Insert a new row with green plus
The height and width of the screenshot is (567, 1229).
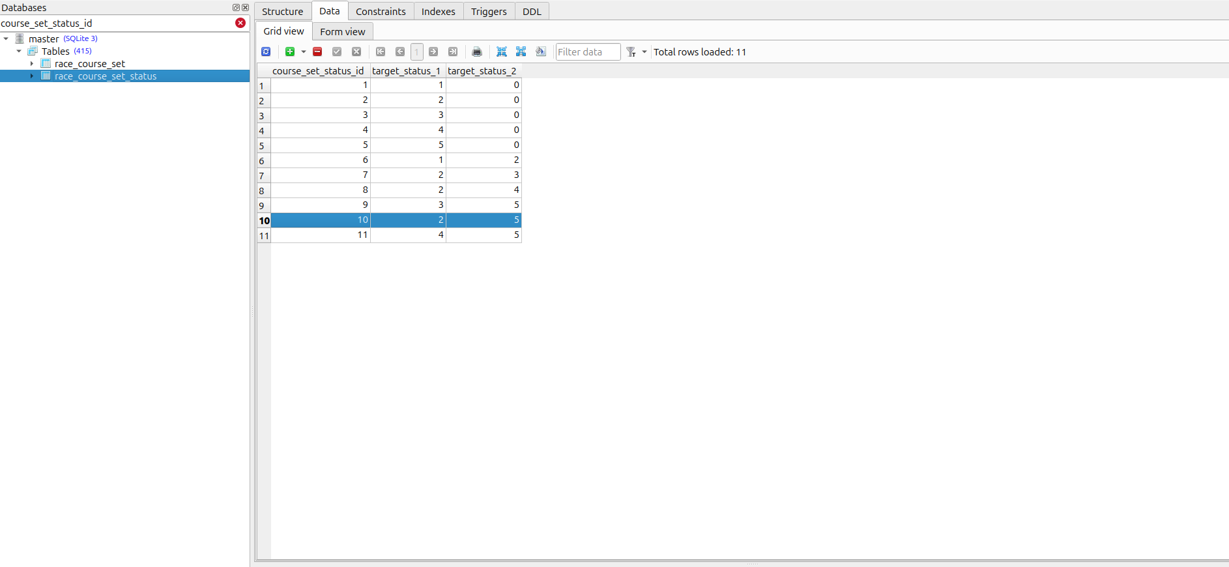point(290,52)
